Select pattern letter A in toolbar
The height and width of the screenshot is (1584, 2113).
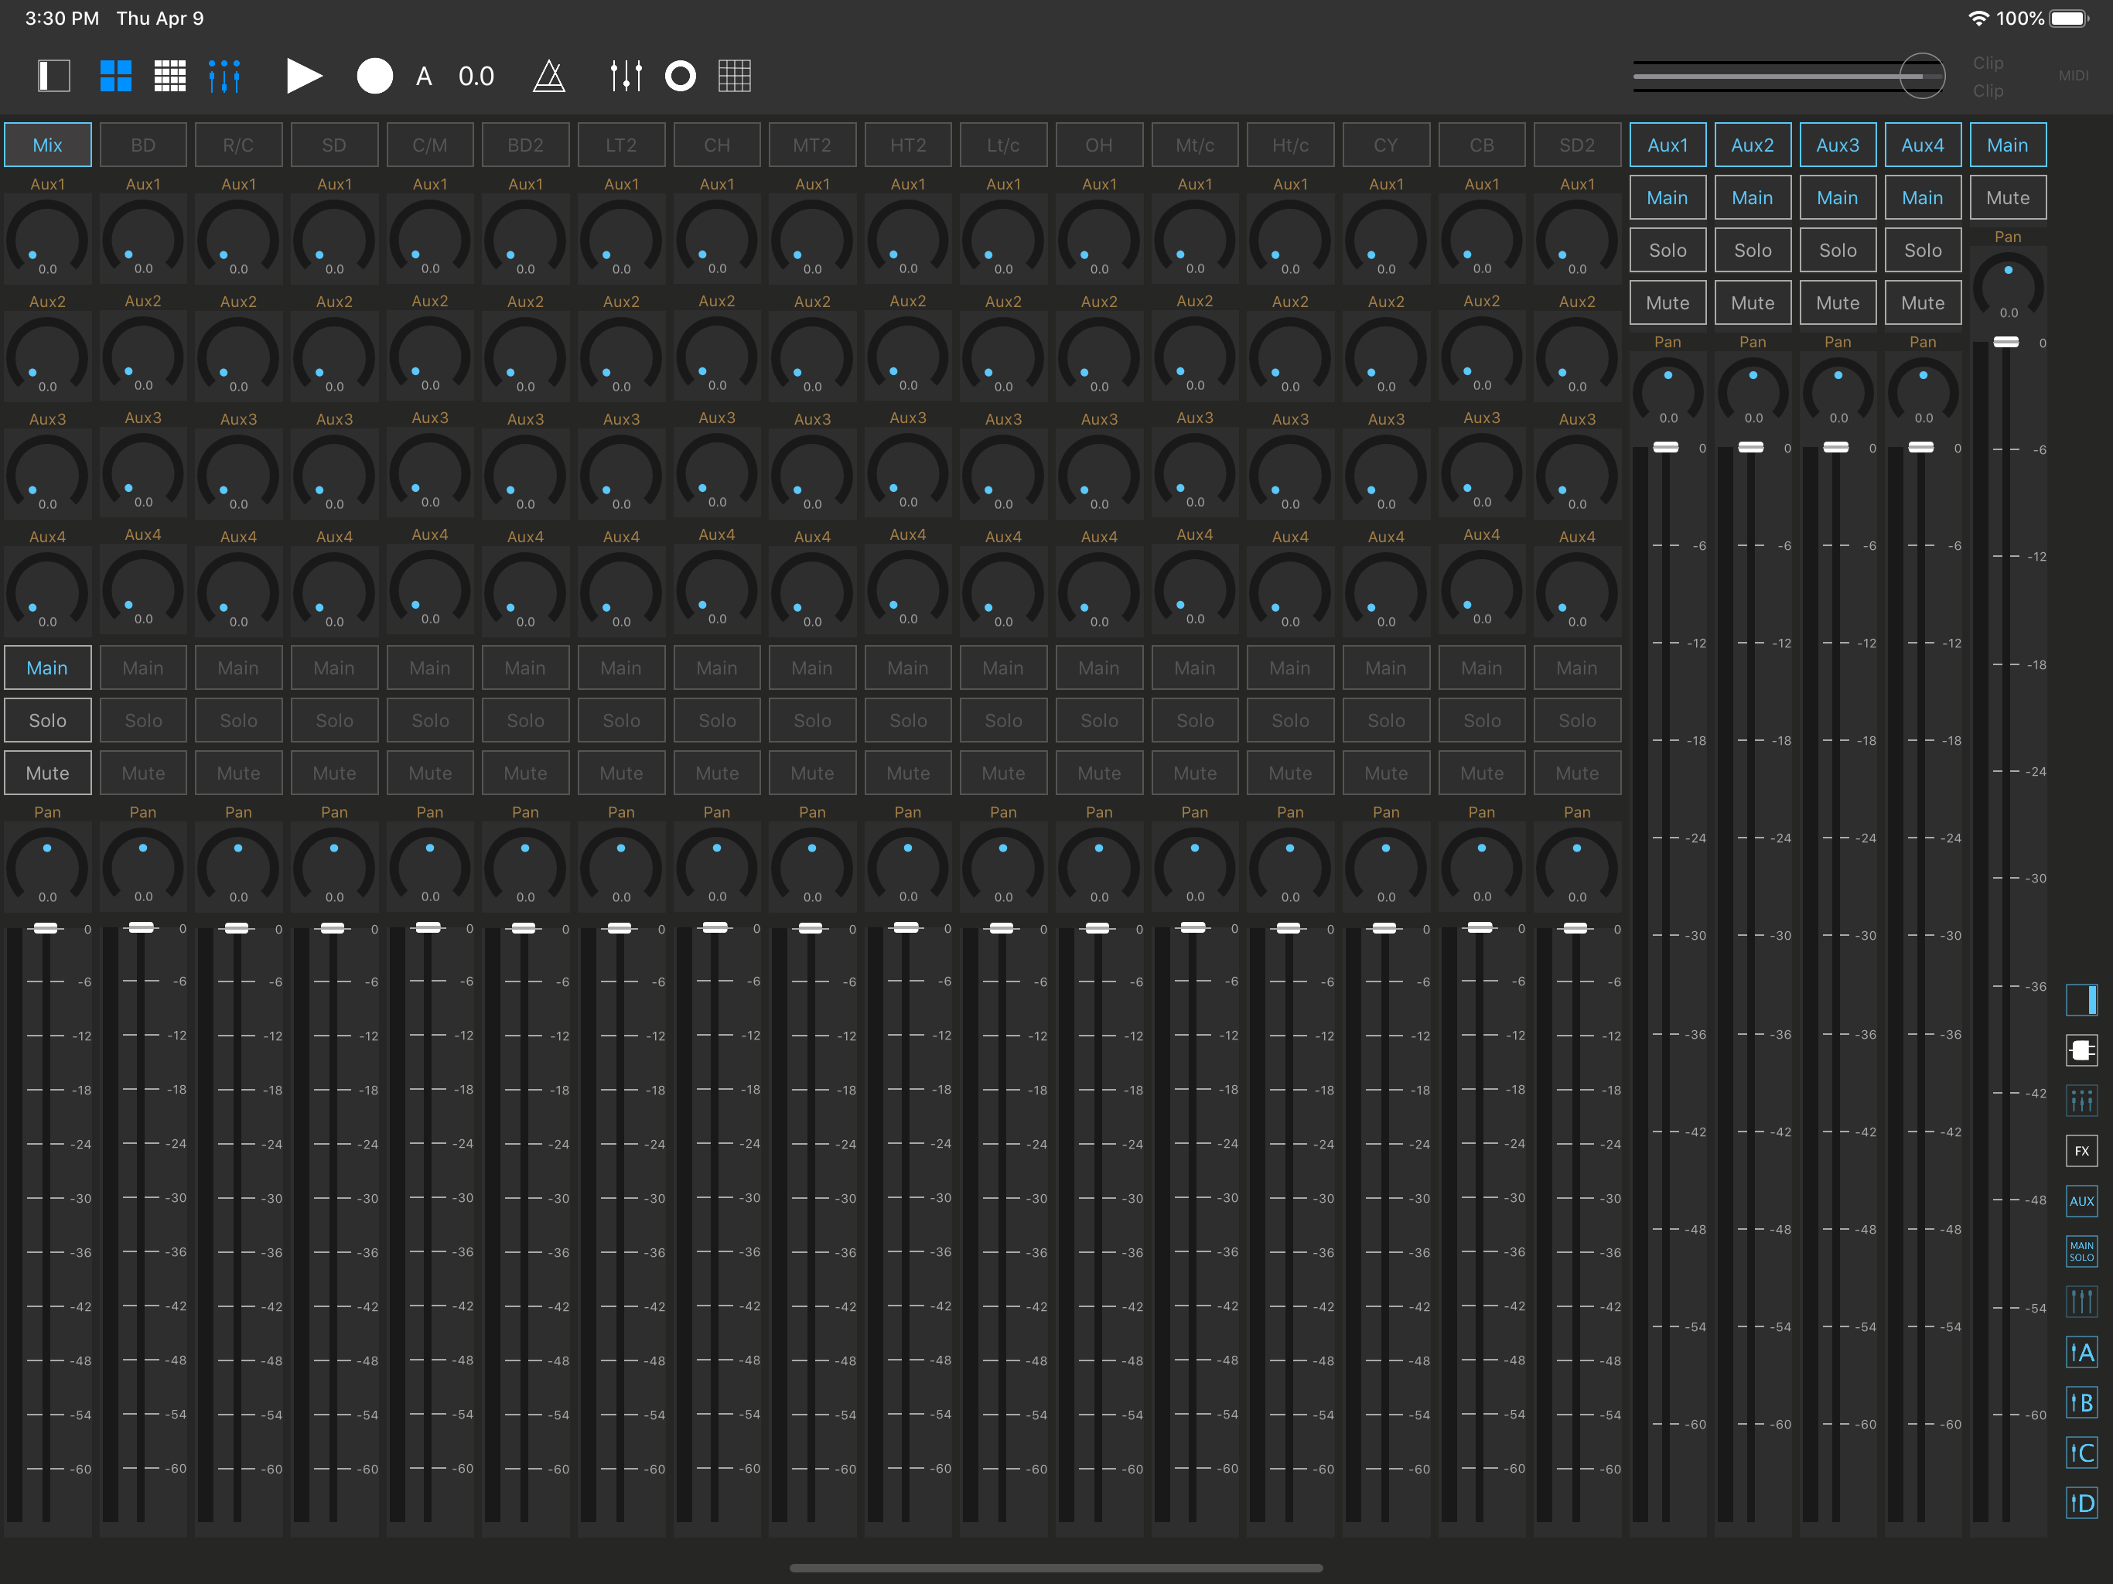(x=424, y=77)
